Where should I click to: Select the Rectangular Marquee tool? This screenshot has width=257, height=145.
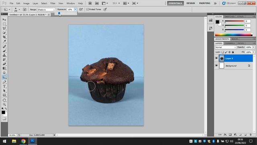pos(4,24)
